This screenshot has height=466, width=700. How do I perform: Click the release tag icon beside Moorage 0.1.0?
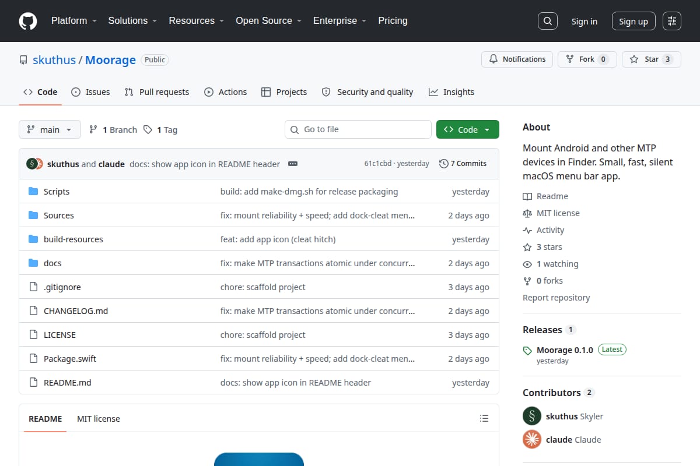[527, 351]
